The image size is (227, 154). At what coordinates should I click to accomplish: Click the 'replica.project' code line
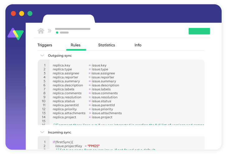click(83, 117)
